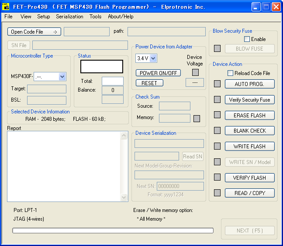Open the Setup menu
This screenshot has width=283, height=246.
[x=44, y=17]
